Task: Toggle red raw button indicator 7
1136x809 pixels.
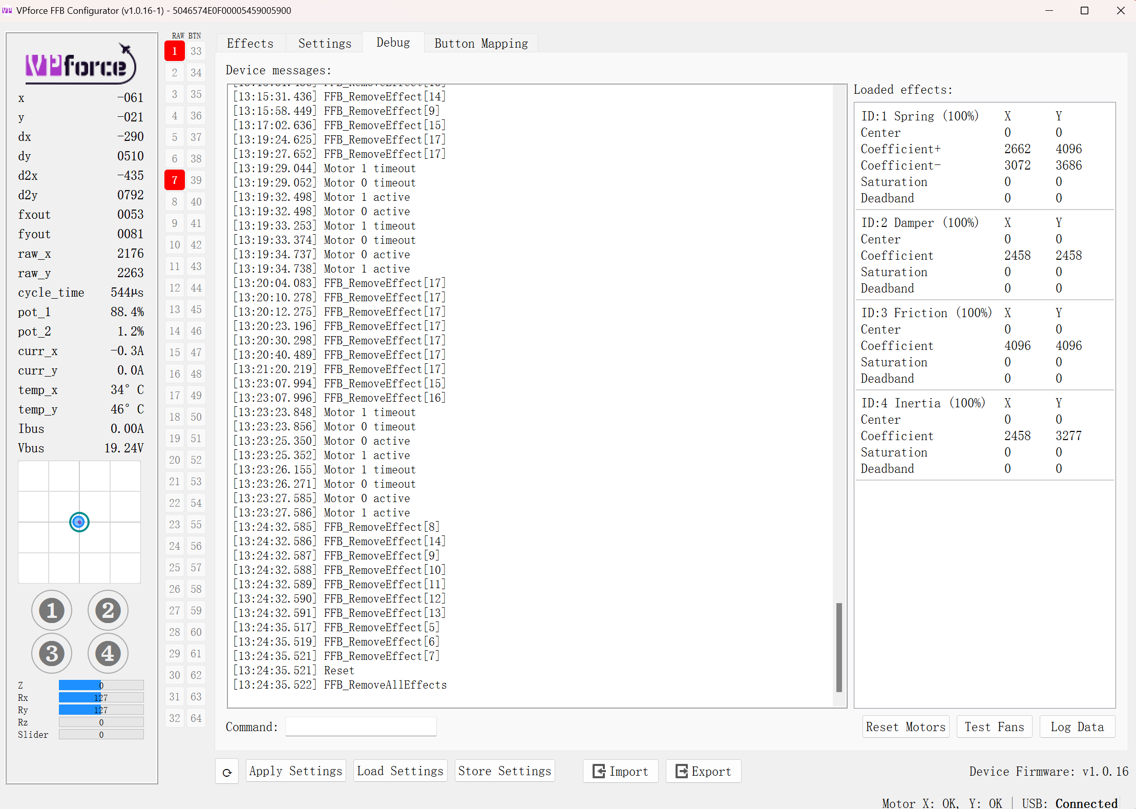Action: click(175, 180)
